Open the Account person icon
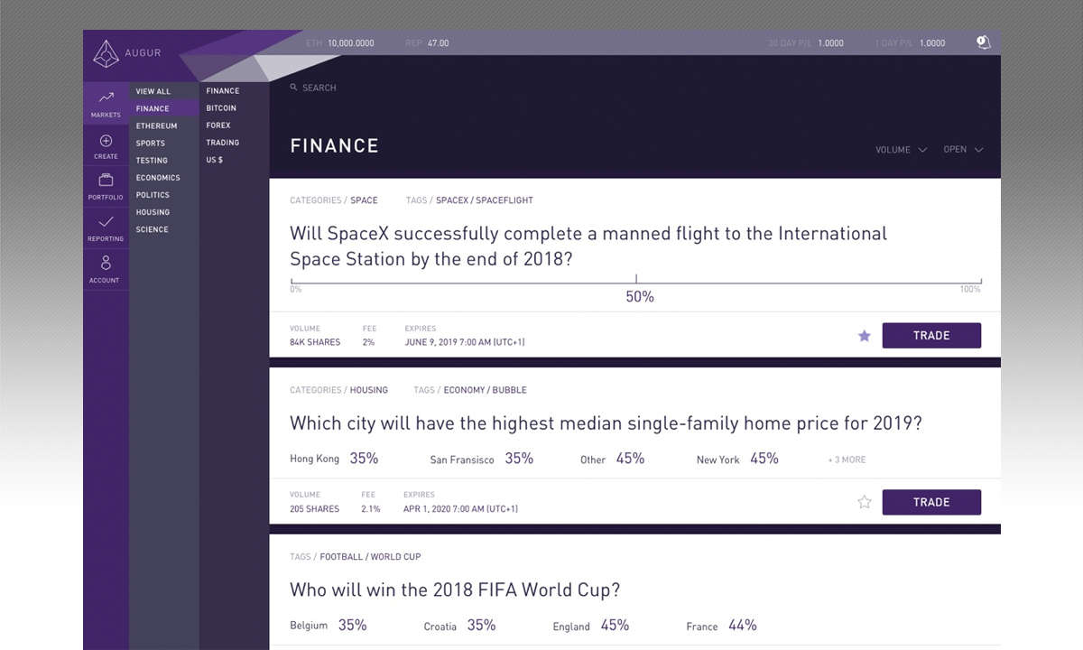1083x650 pixels. 106,263
